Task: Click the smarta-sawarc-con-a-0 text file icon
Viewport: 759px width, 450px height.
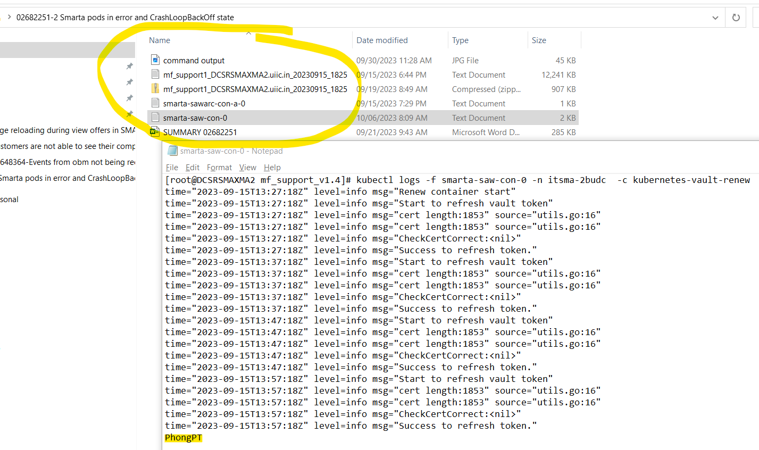Action: tap(155, 103)
